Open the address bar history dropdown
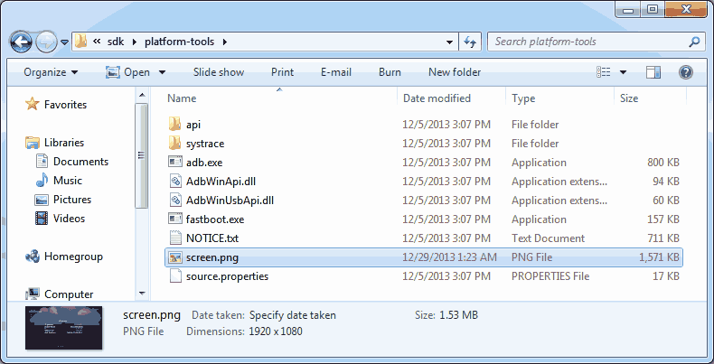Viewport: 714px width, 364px height. (449, 42)
